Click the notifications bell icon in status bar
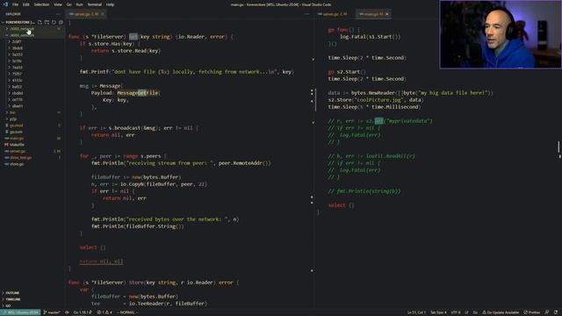 [x=556, y=312]
